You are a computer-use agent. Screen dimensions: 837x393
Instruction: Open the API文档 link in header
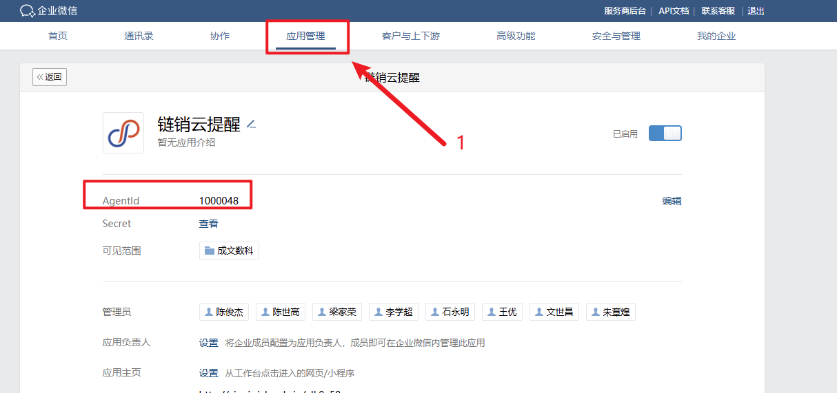674,11
